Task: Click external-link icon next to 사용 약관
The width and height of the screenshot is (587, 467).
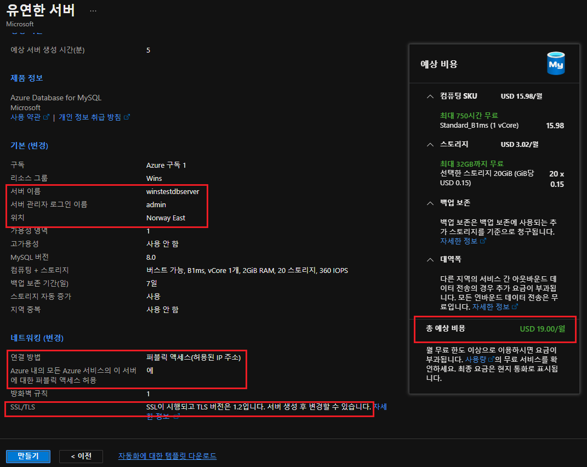Action: click(46, 117)
